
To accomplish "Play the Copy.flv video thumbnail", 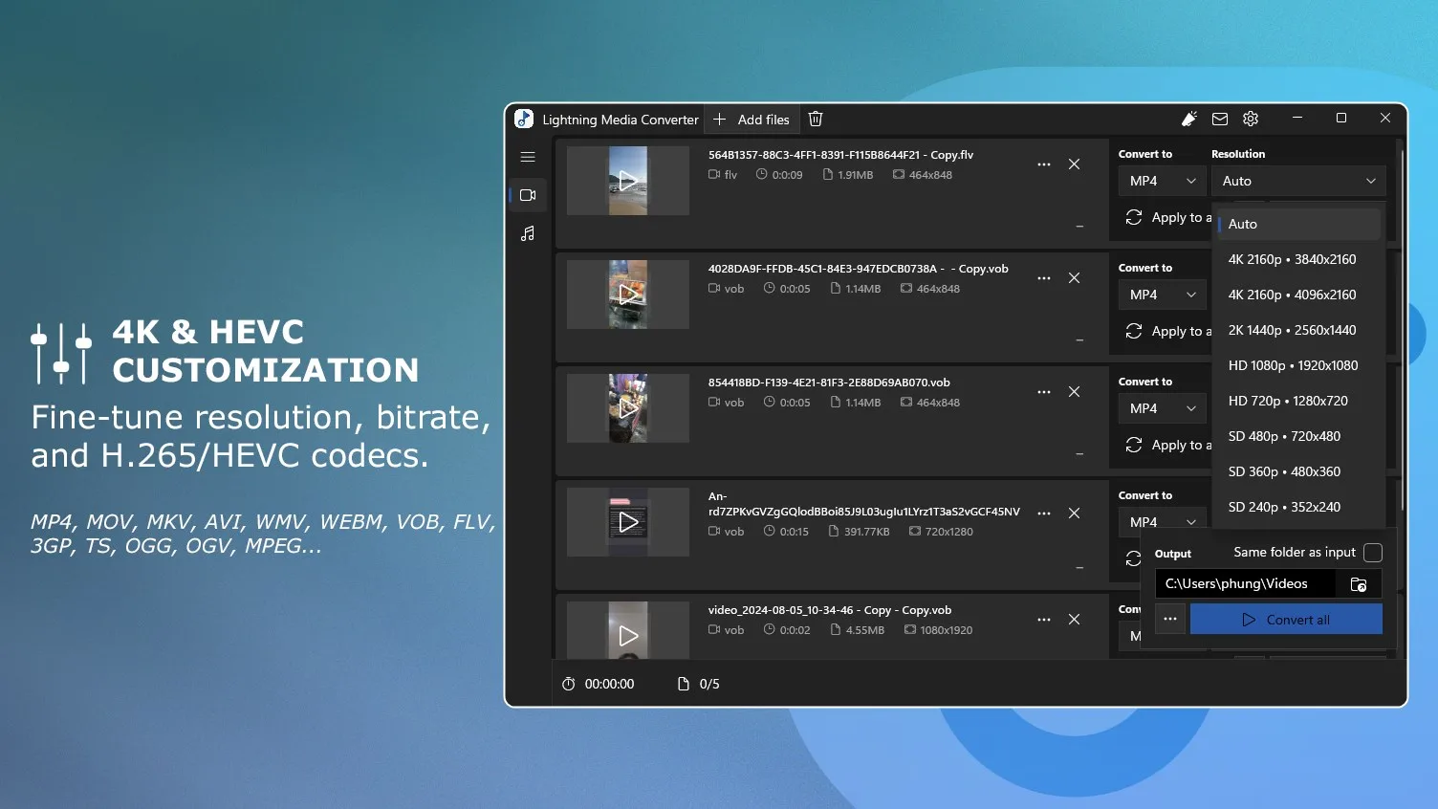I will tap(628, 181).
